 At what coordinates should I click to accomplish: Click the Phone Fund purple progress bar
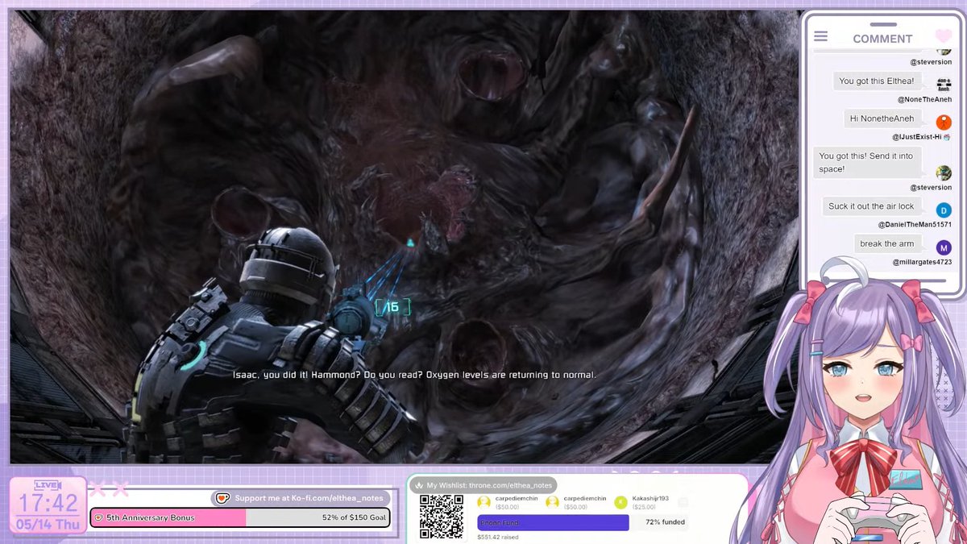553,522
